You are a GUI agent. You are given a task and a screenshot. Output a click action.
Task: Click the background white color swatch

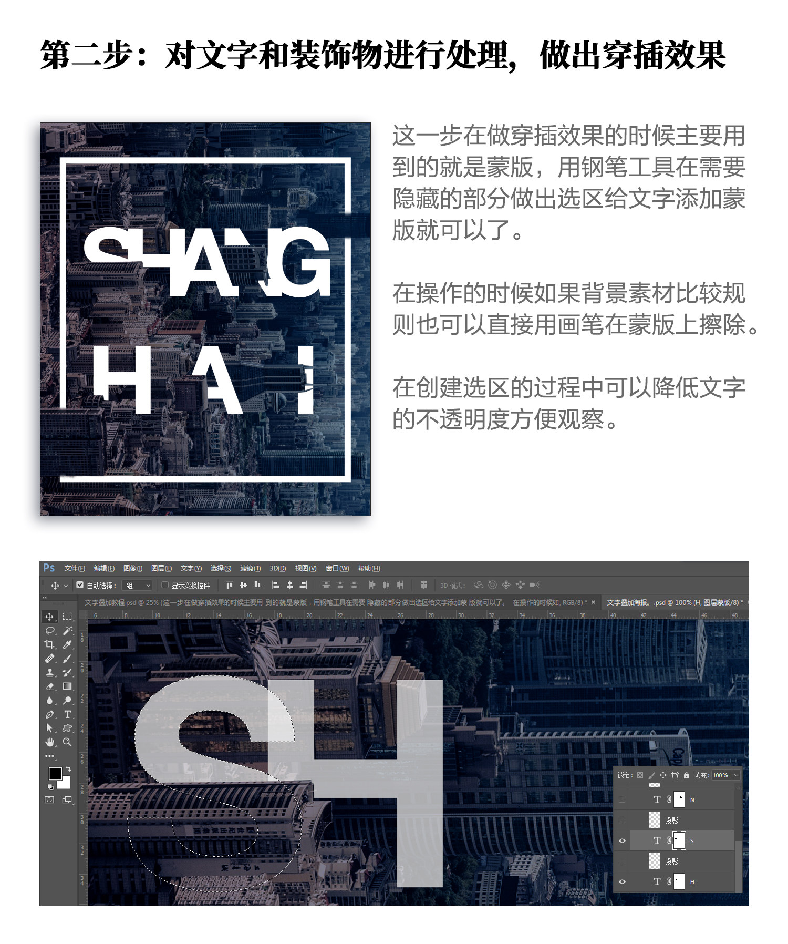tap(65, 783)
